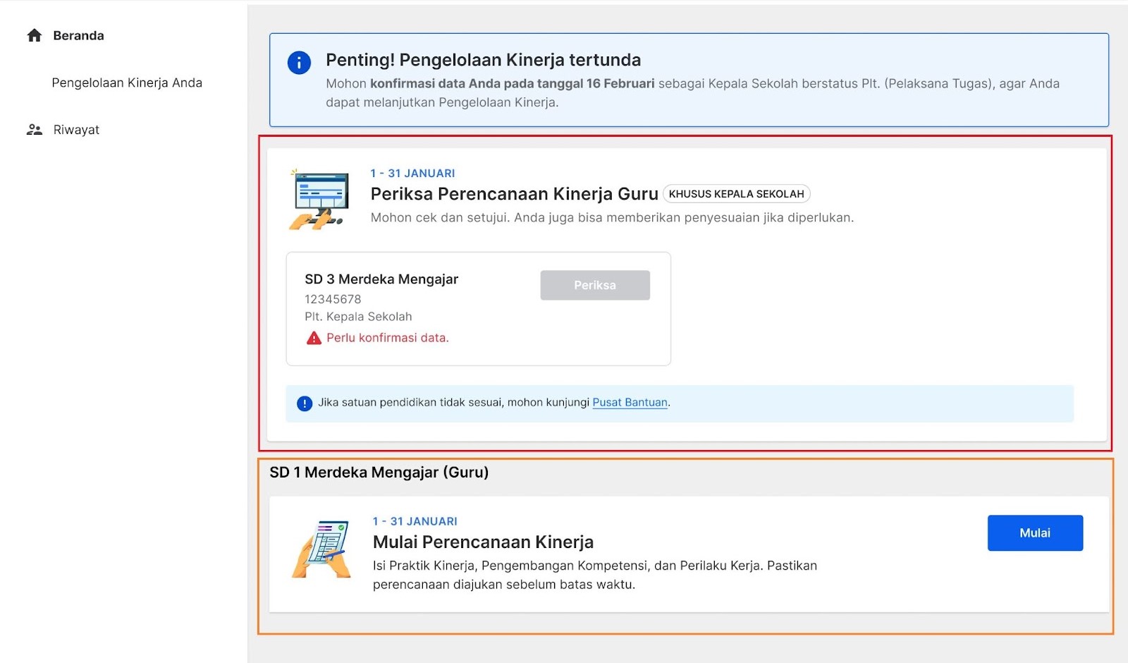The height and width of the screenshot is (663, 1128).
Task: Select the SD 3 Merdeka Mengajar card title
Action: (381, 279)
